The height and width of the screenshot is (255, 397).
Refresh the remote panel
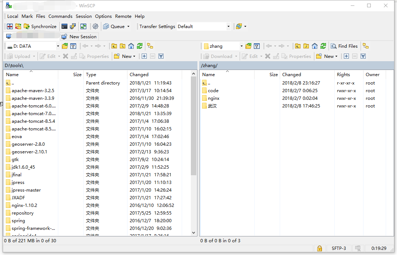pyautogui.click(x=323, y=46)
